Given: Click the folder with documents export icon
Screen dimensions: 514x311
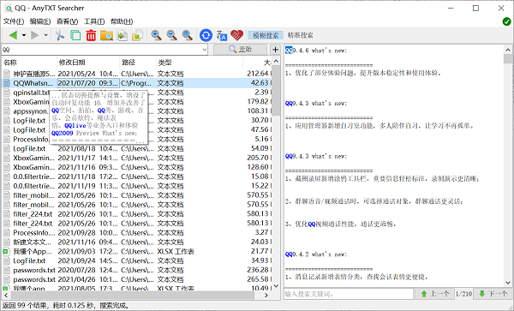Looking at the screenshot, I should [138, 35].
